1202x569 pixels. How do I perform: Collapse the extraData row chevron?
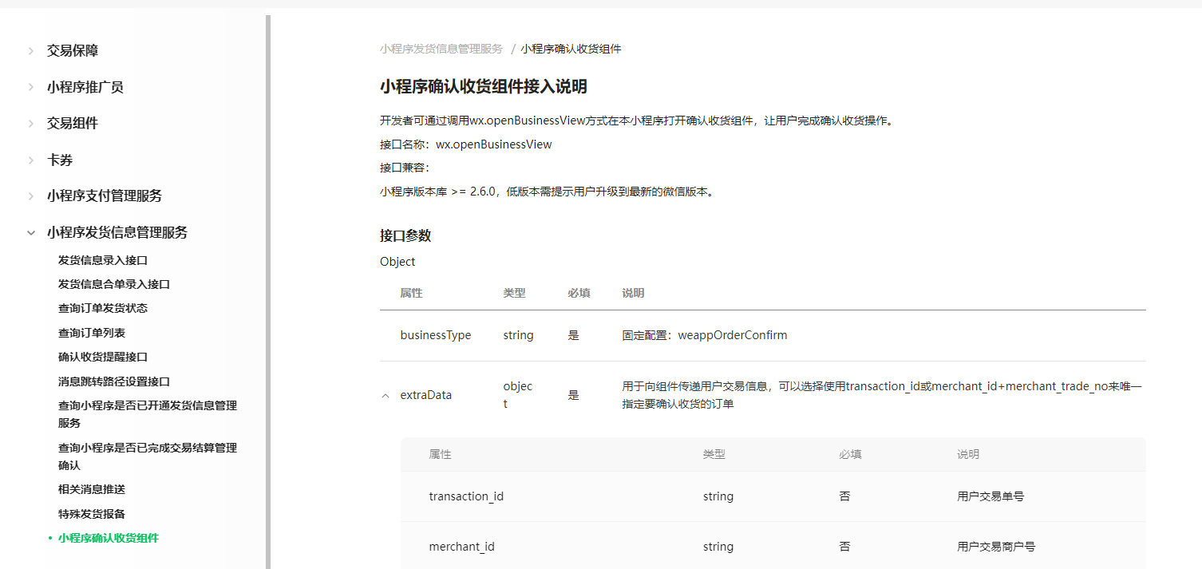pyautogui.click(x=386, y=395)
